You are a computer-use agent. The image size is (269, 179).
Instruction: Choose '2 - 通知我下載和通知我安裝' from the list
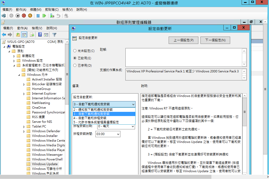104,110
